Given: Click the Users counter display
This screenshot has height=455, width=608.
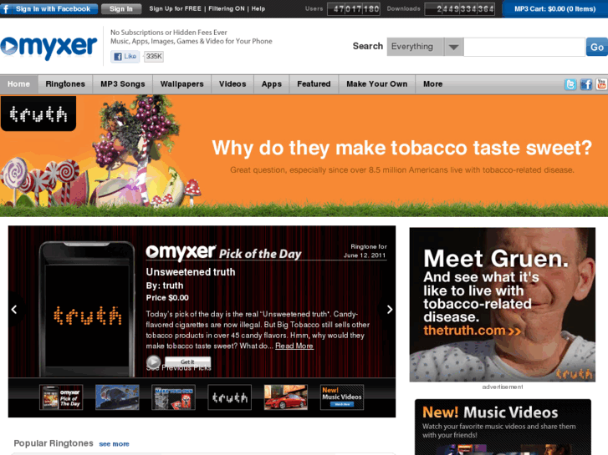Looking at the screenshot, I should 354,8.
